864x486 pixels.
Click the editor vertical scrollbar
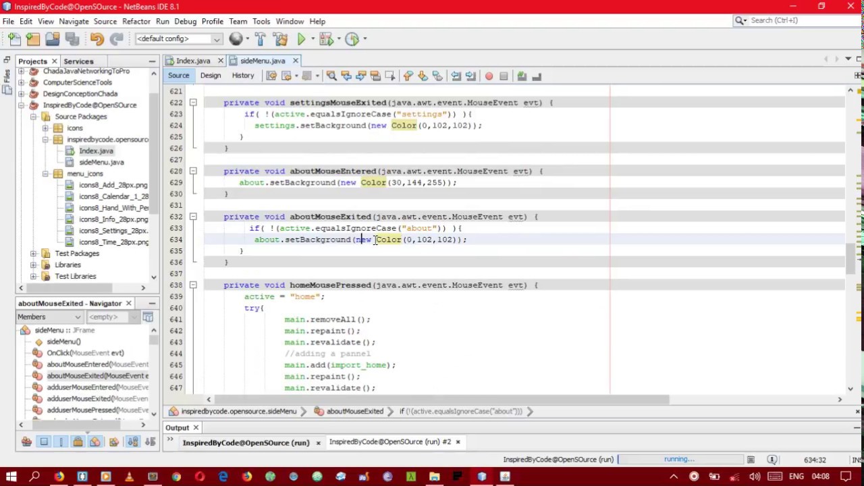click(850, 257)
